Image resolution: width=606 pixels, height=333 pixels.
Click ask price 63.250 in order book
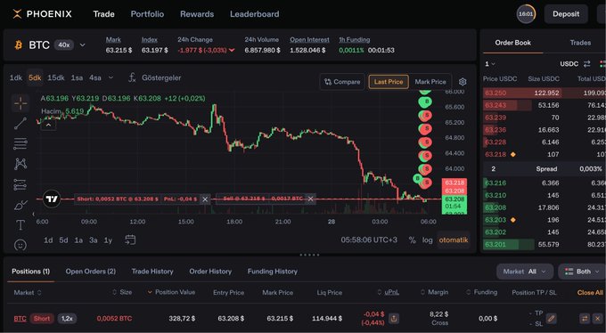tap(495, 93)
